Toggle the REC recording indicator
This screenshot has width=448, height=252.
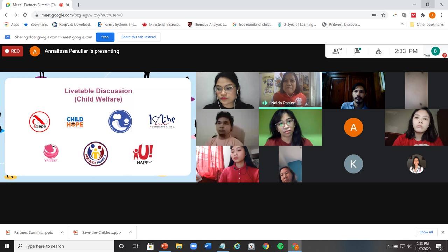[x=12, y=51]
